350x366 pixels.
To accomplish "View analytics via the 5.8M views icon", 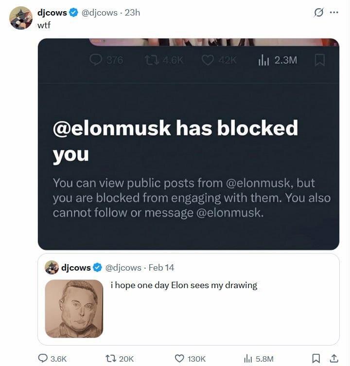I will pos(248,359).
